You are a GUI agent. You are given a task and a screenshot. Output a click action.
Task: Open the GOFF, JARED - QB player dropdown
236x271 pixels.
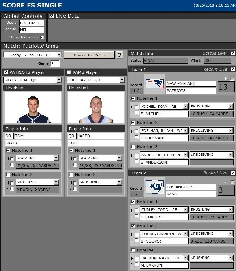122,80
